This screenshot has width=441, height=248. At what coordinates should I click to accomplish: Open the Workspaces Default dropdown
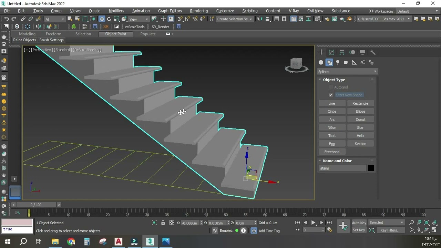click(418, 11)
